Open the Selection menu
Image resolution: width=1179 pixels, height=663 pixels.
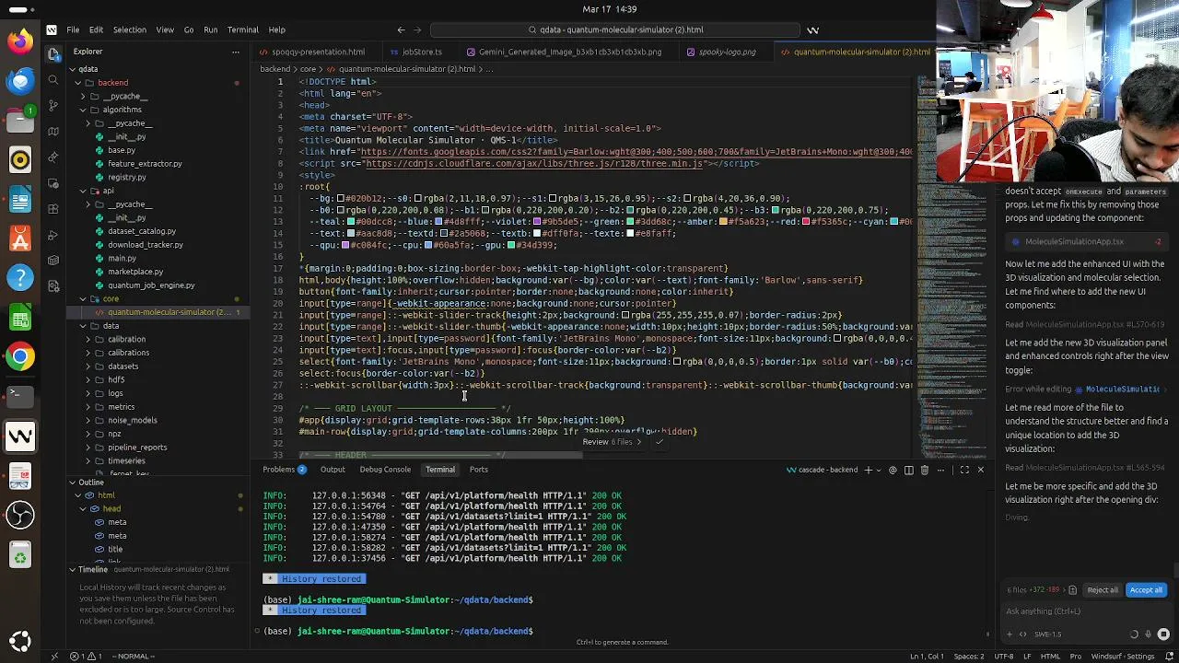pos(130,29)
